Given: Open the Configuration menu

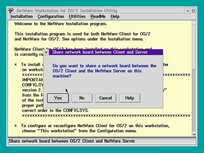Looking at the screenshot, I should pos(51,17).
